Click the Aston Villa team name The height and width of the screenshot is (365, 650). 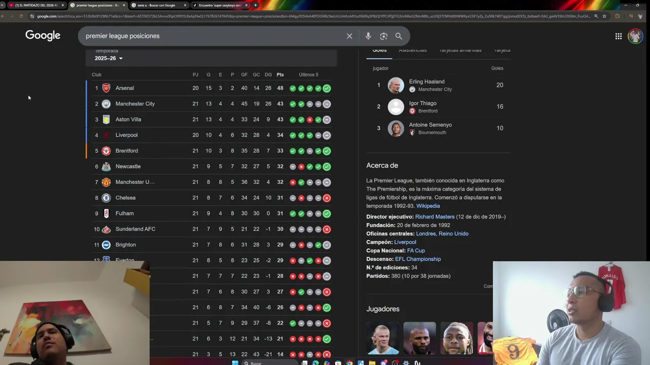pyautogui.click(x=128, y=120)
